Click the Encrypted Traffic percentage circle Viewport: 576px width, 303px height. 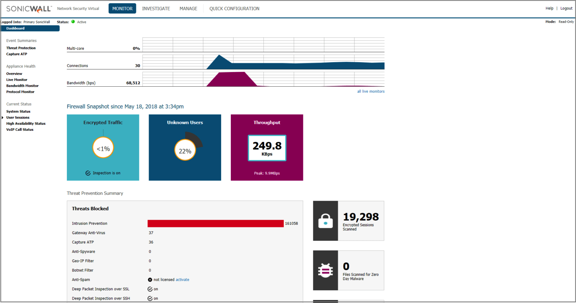click(103, 148)
